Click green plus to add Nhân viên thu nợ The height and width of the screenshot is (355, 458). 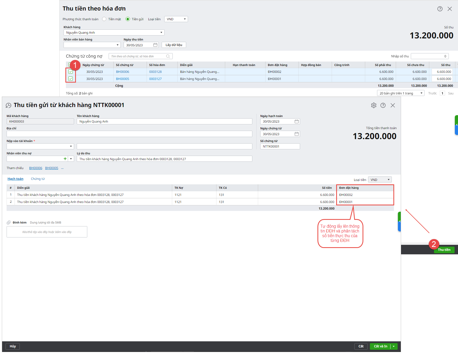coord(65,159)
